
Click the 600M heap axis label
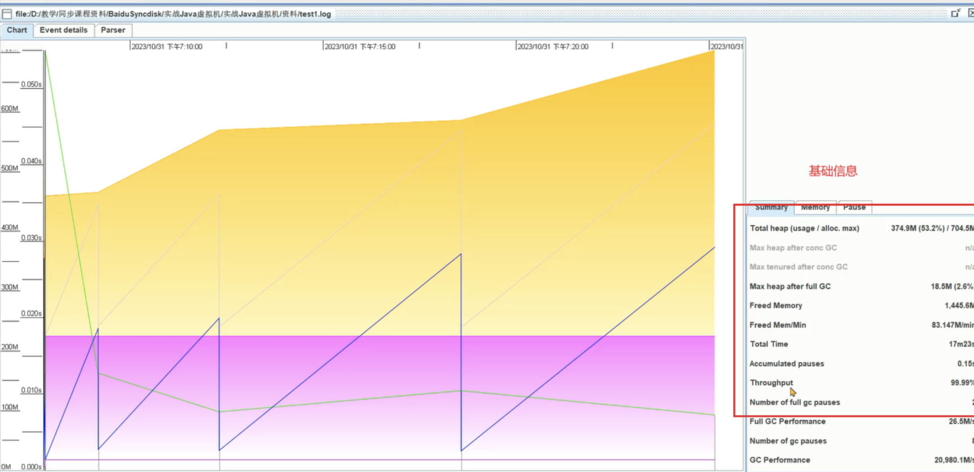pyautogui.click(x=10, y=109)
